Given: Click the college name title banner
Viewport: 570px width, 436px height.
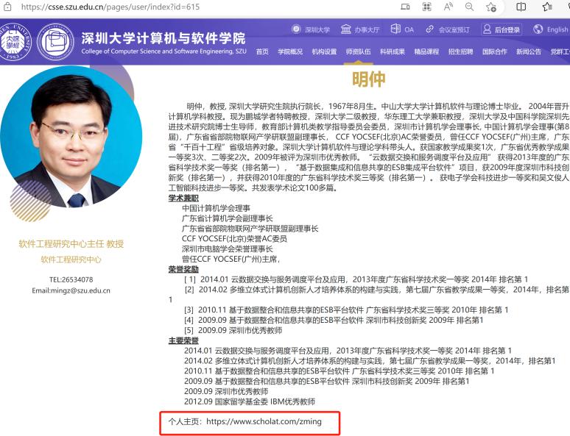Looking at the screenshot, I should pyautogui.click(x=163, y=43).
